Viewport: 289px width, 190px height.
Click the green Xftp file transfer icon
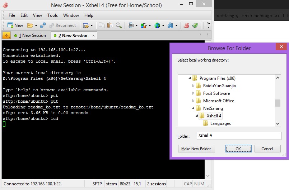point(195,25)
